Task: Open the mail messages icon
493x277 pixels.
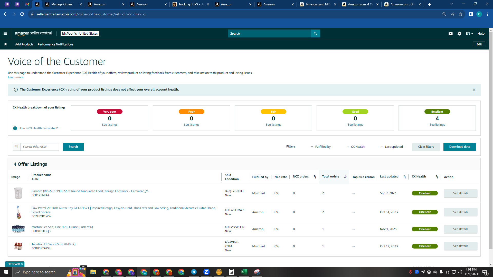Action: [x=451, y=34]
